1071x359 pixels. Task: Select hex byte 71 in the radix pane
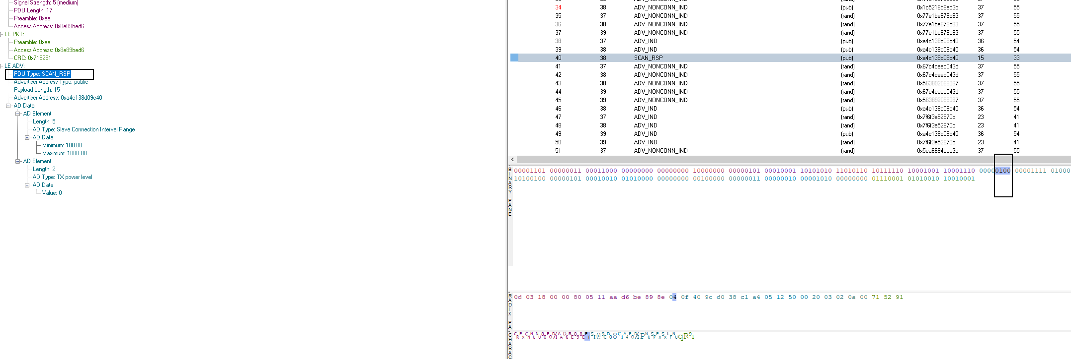pos(876,297)
